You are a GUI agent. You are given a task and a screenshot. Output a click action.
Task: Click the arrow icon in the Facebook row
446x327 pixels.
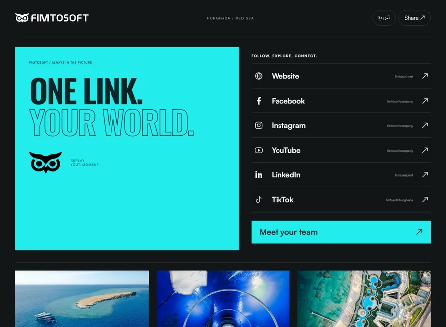(x=425, y=101)
